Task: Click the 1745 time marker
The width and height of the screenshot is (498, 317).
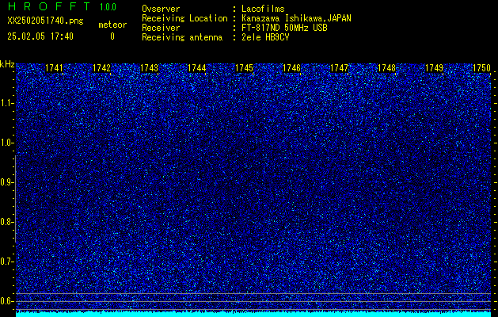Action: click(x=244, y=68)
